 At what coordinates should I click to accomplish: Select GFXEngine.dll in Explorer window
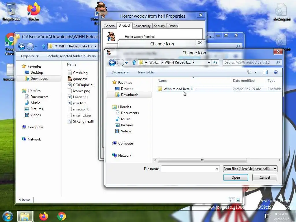pos(81,85)
